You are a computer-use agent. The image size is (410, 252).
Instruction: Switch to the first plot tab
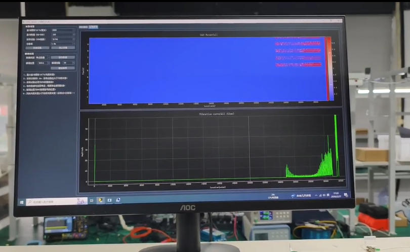(x=84, y=27)
